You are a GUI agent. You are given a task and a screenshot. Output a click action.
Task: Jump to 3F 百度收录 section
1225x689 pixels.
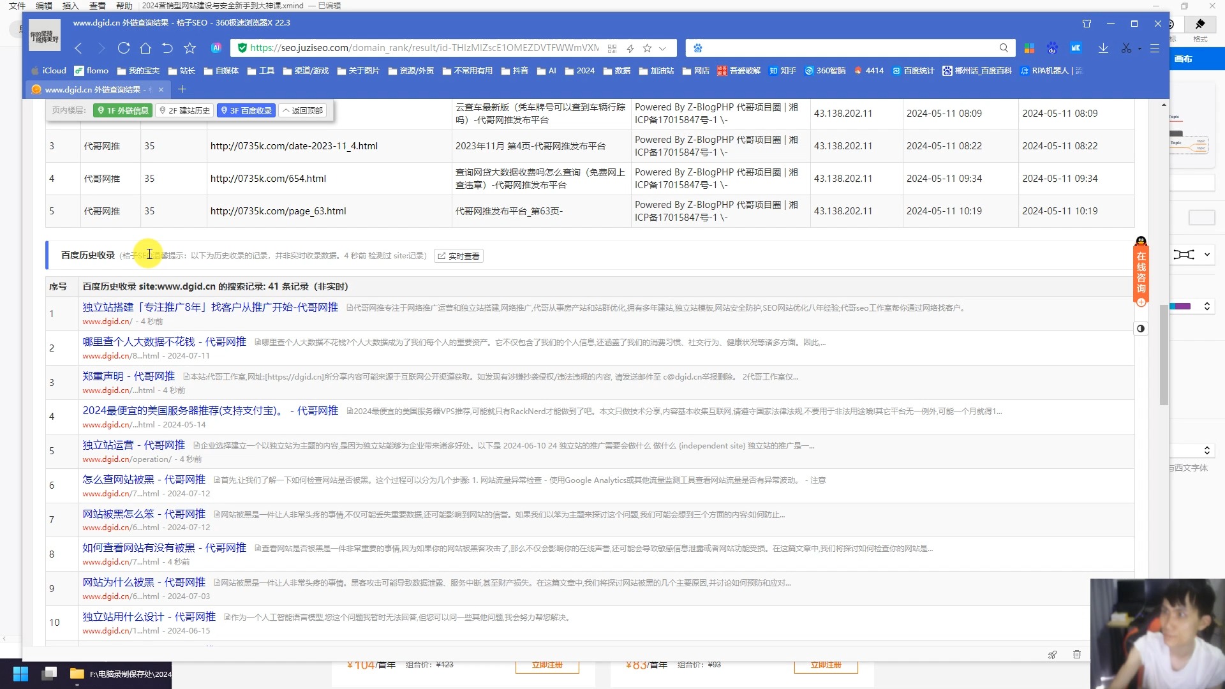click(246, 110)
